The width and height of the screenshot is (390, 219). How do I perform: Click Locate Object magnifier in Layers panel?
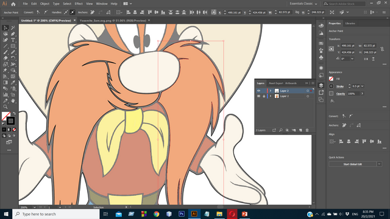[280, 130]
